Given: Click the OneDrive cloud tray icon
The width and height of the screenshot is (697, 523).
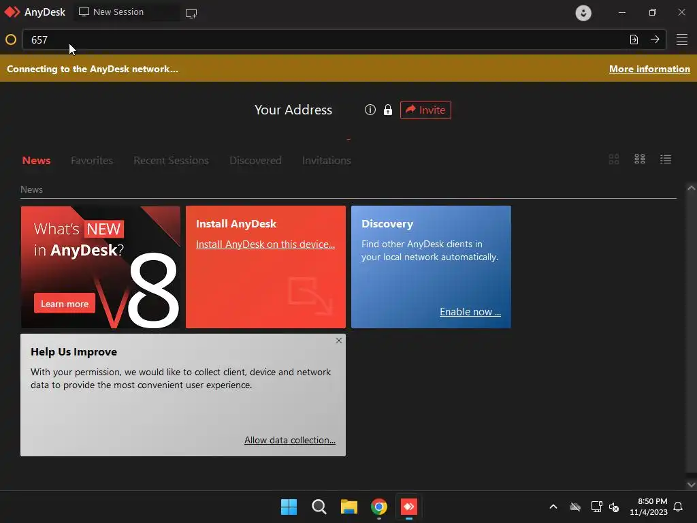Looking at the screenshot, I should (x=575, y=507).
